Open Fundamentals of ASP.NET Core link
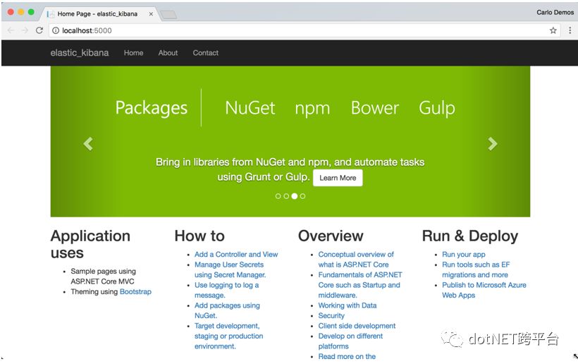 click(x=360, y=285)
